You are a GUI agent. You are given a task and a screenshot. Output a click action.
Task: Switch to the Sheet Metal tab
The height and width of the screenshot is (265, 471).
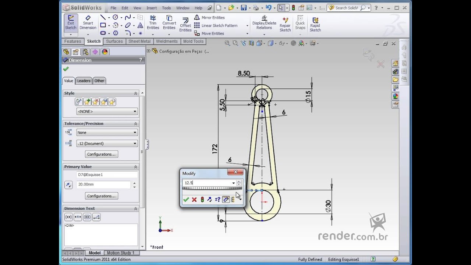click(139, 41)
